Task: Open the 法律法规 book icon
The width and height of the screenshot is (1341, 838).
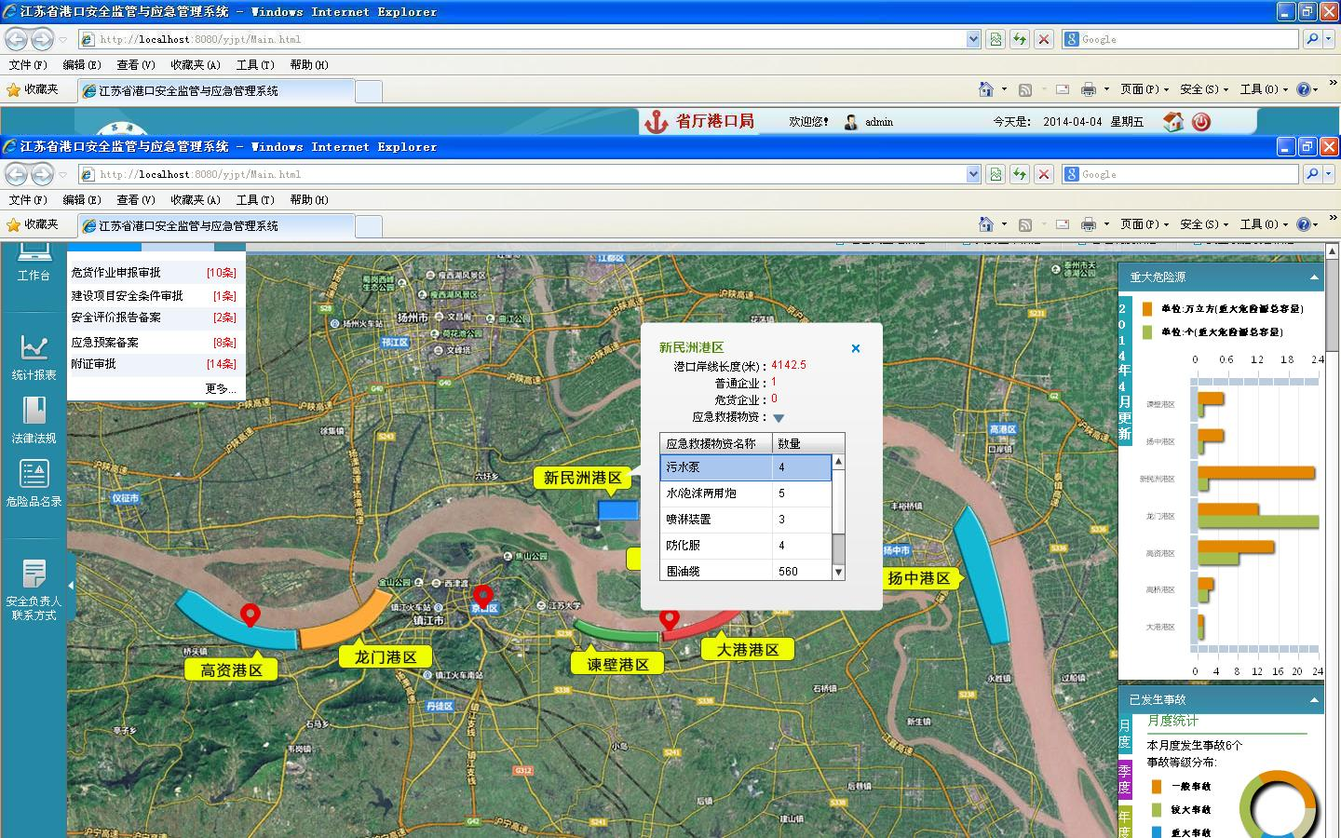Action: pos(34,412)
